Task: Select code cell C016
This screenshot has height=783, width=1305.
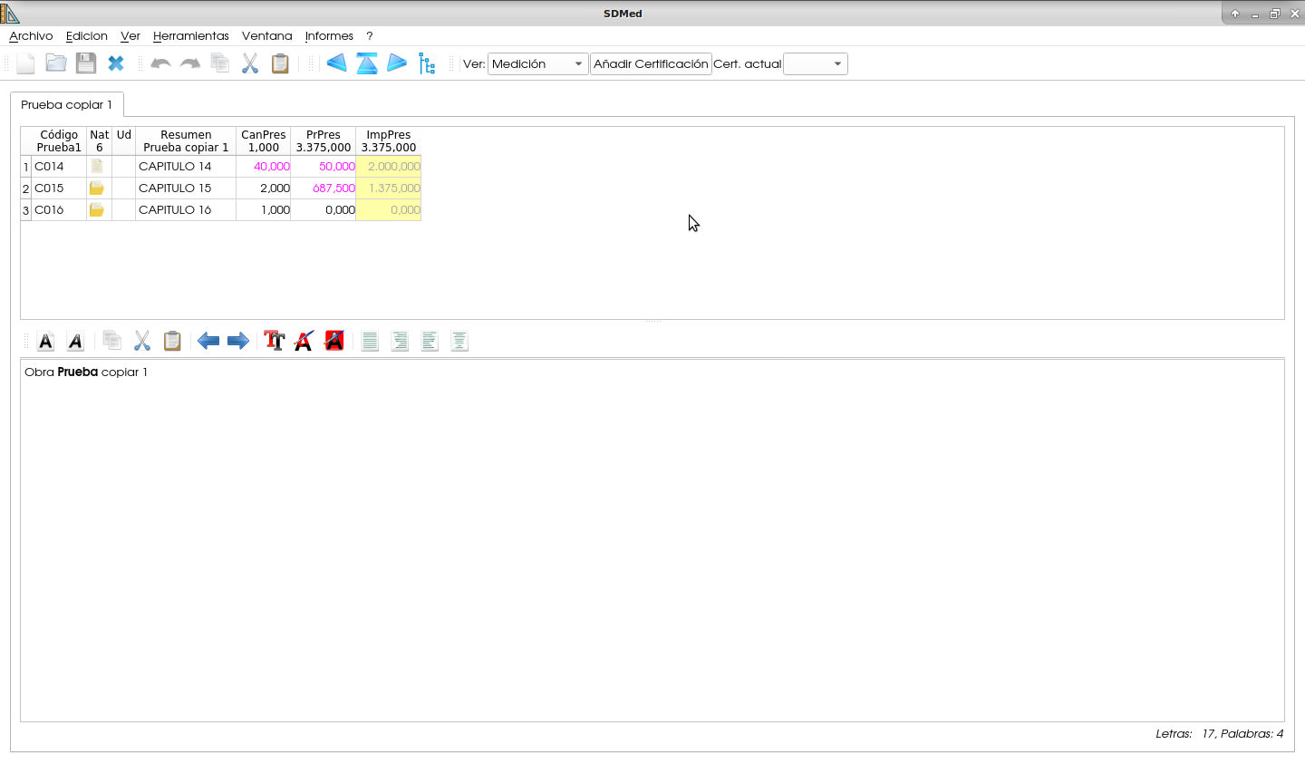Action: click(59, 209)
